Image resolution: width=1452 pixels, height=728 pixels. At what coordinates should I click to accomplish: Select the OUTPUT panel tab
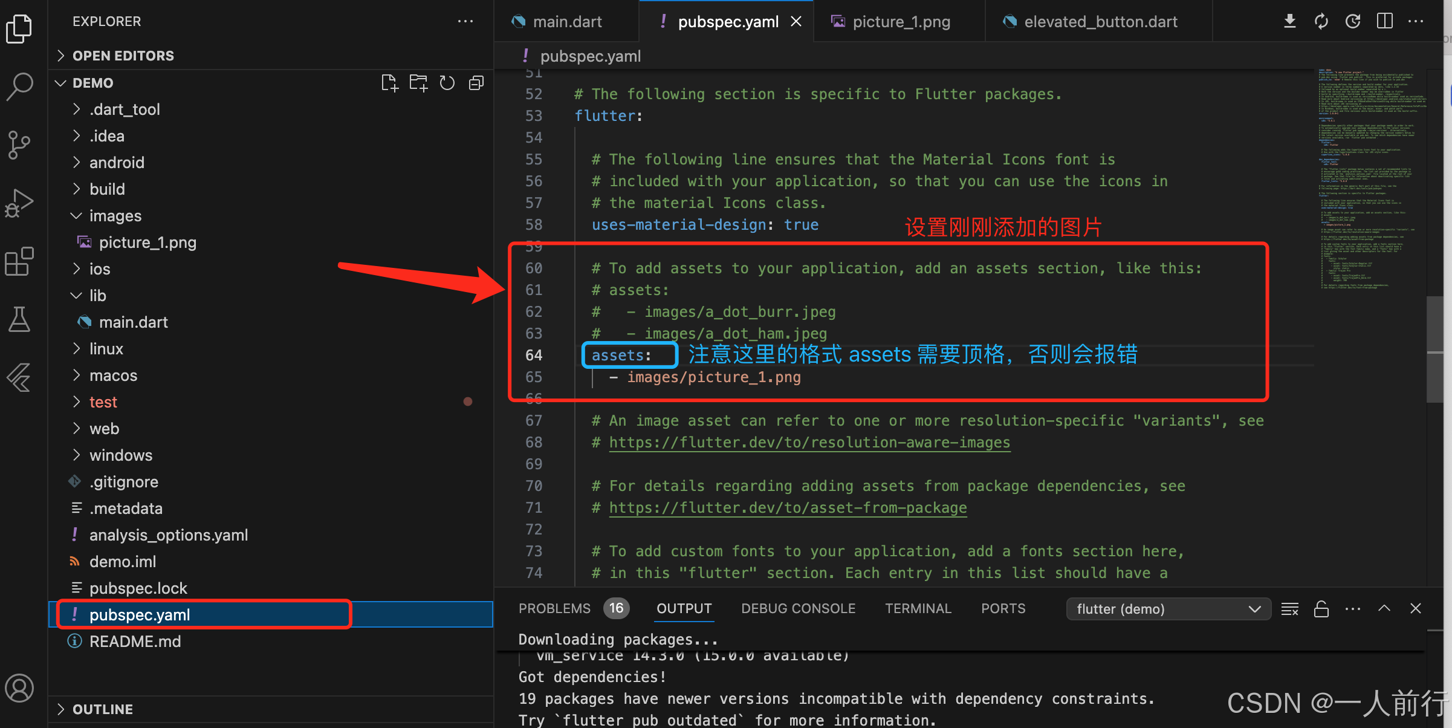point(684,608)
